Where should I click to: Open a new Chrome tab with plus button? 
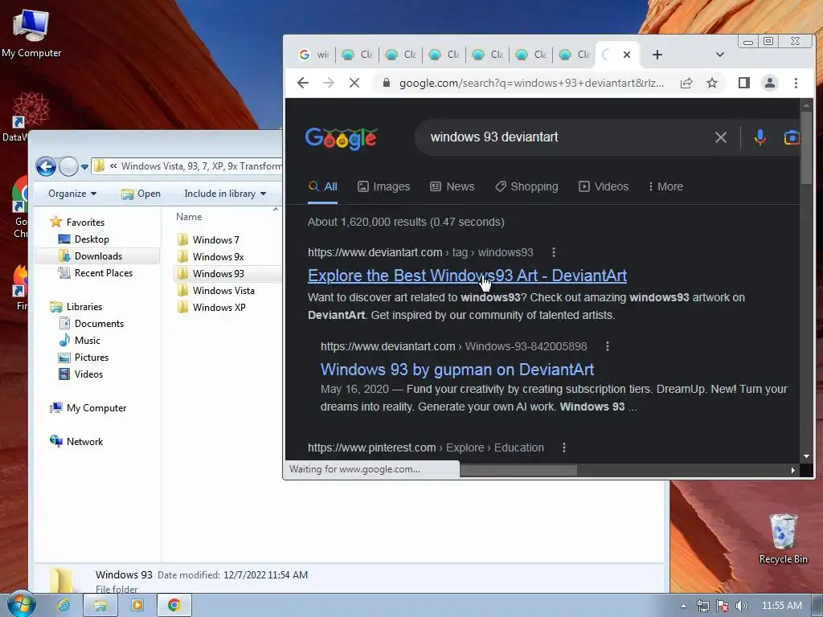(657, 55)
